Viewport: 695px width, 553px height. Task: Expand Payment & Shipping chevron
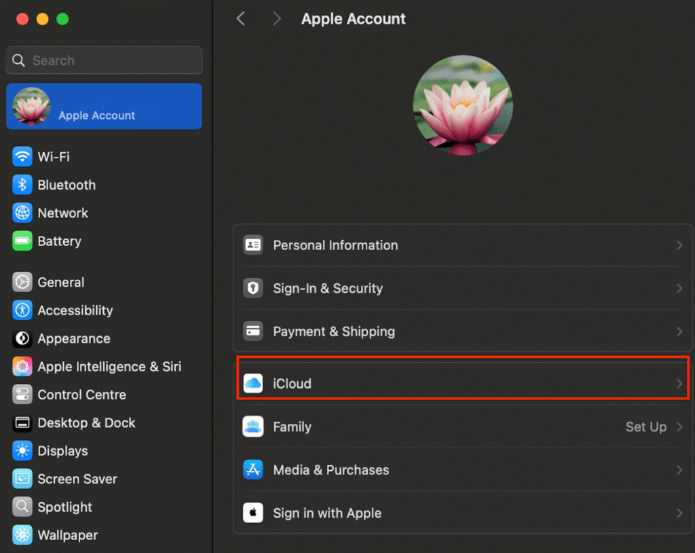point(679,332)
